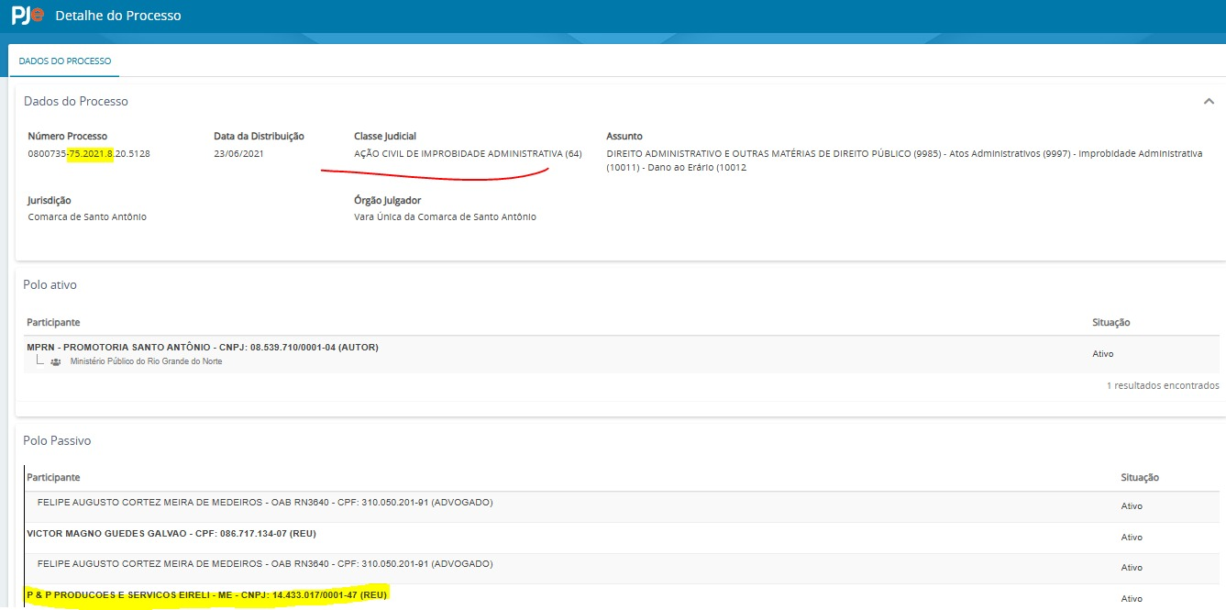Open the DADOS DO PROCESSO tab
The width and height of the screenshot is (1226, 610).
click(65, 61)
